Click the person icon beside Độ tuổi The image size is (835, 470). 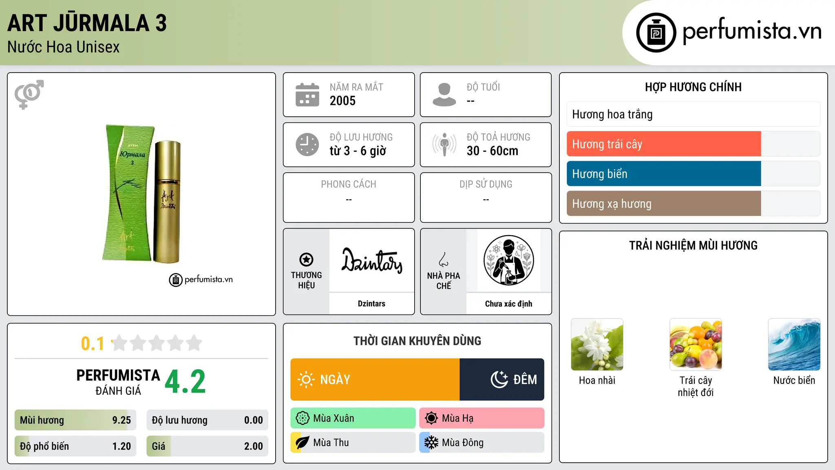(444, 95)
